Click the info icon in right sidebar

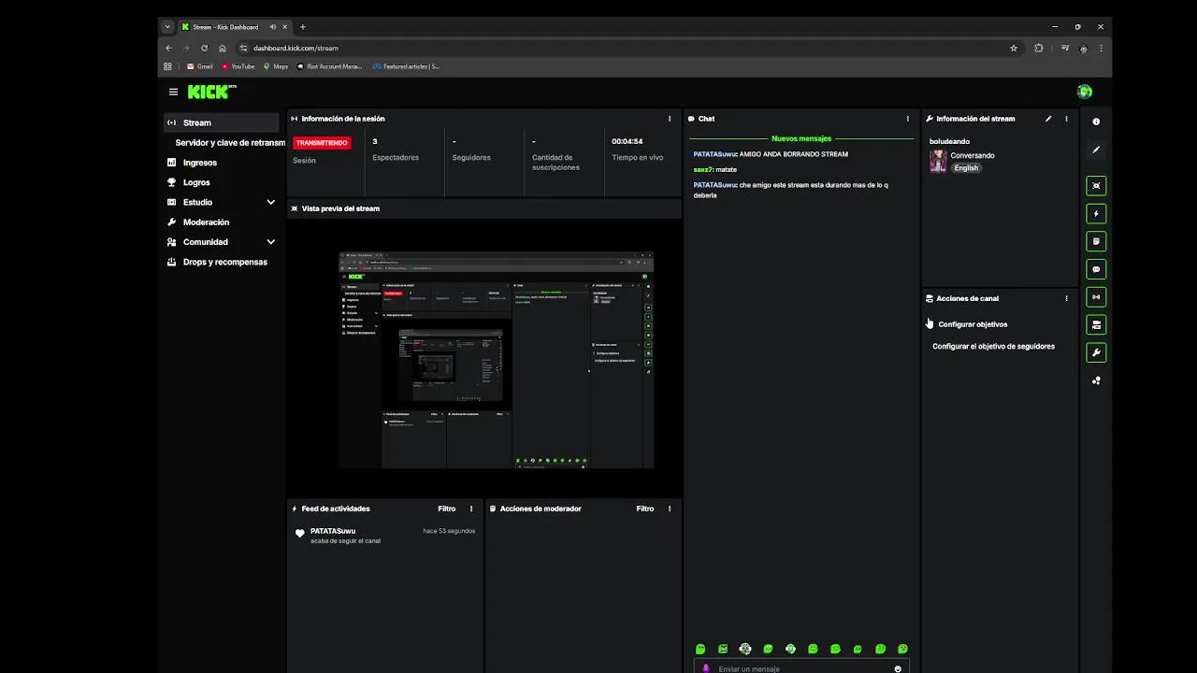[x=1096, y=122]
